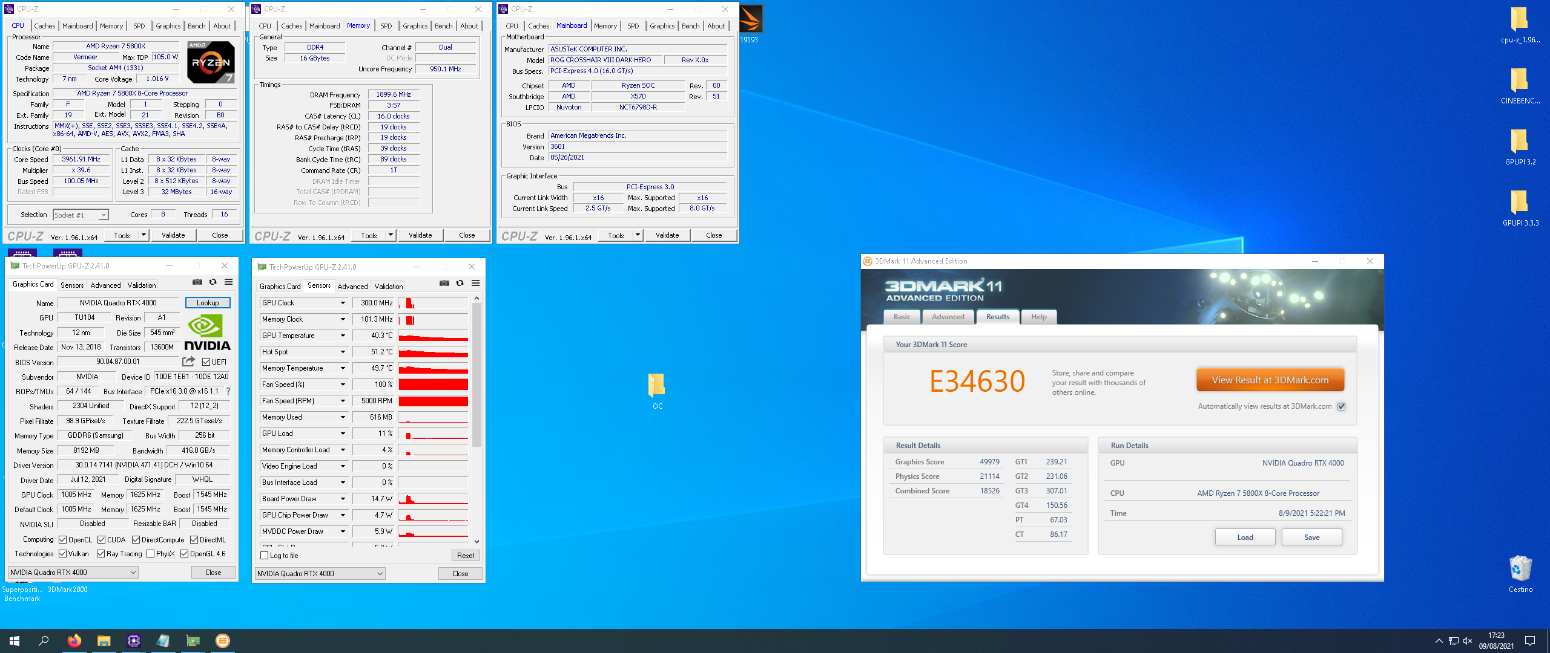Click Load button in 3DMark Run Details
This screenshot has width=1550, height=653.
1245,537
